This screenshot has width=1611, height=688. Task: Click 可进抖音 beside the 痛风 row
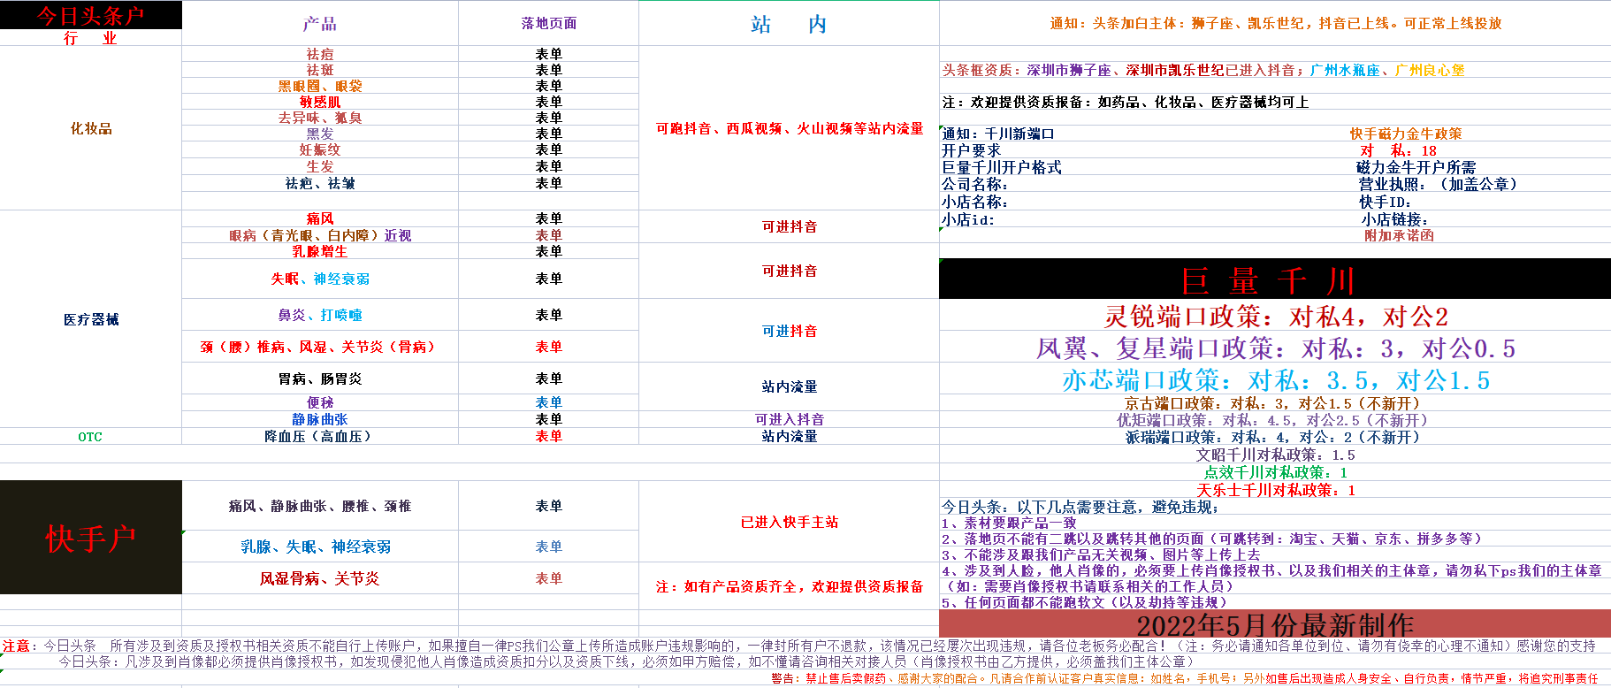pos(789,226)
